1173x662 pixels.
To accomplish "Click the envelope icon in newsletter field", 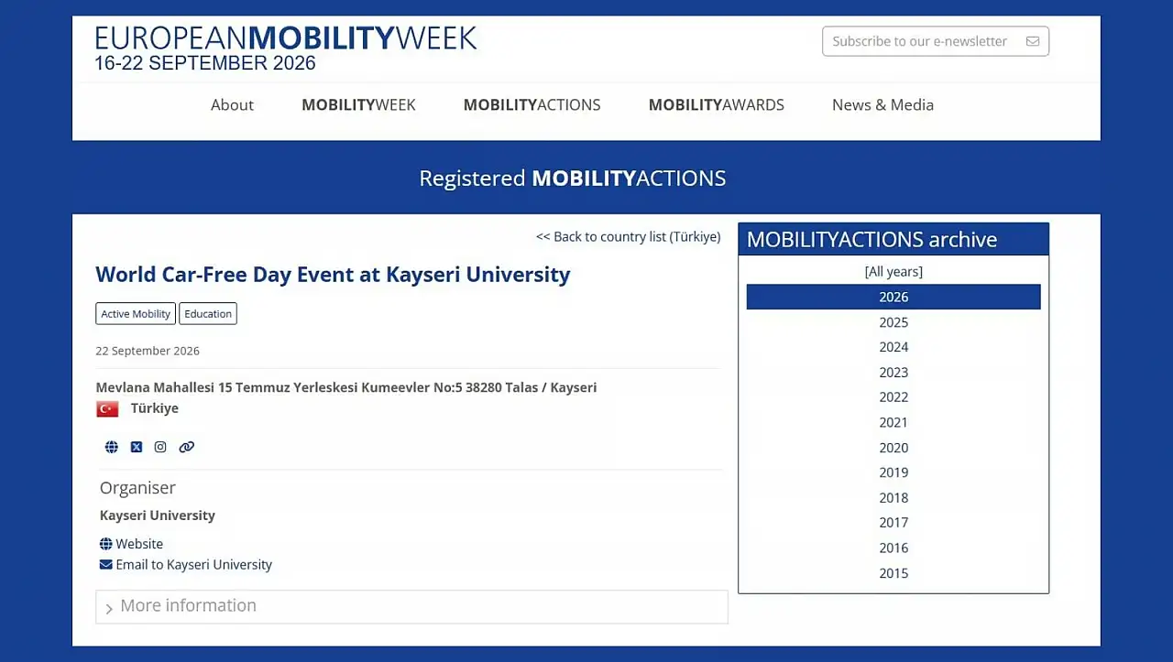I will [1033, 41].
